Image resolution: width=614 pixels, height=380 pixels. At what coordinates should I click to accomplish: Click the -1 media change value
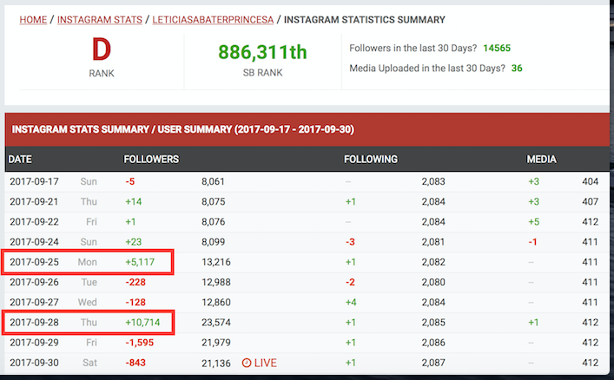[532, 242]
